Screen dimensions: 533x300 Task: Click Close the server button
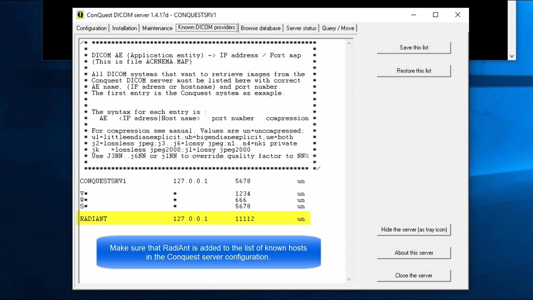[414, 275]
